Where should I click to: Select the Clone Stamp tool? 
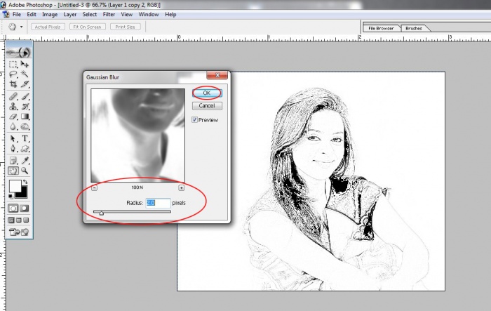[13, 107]
